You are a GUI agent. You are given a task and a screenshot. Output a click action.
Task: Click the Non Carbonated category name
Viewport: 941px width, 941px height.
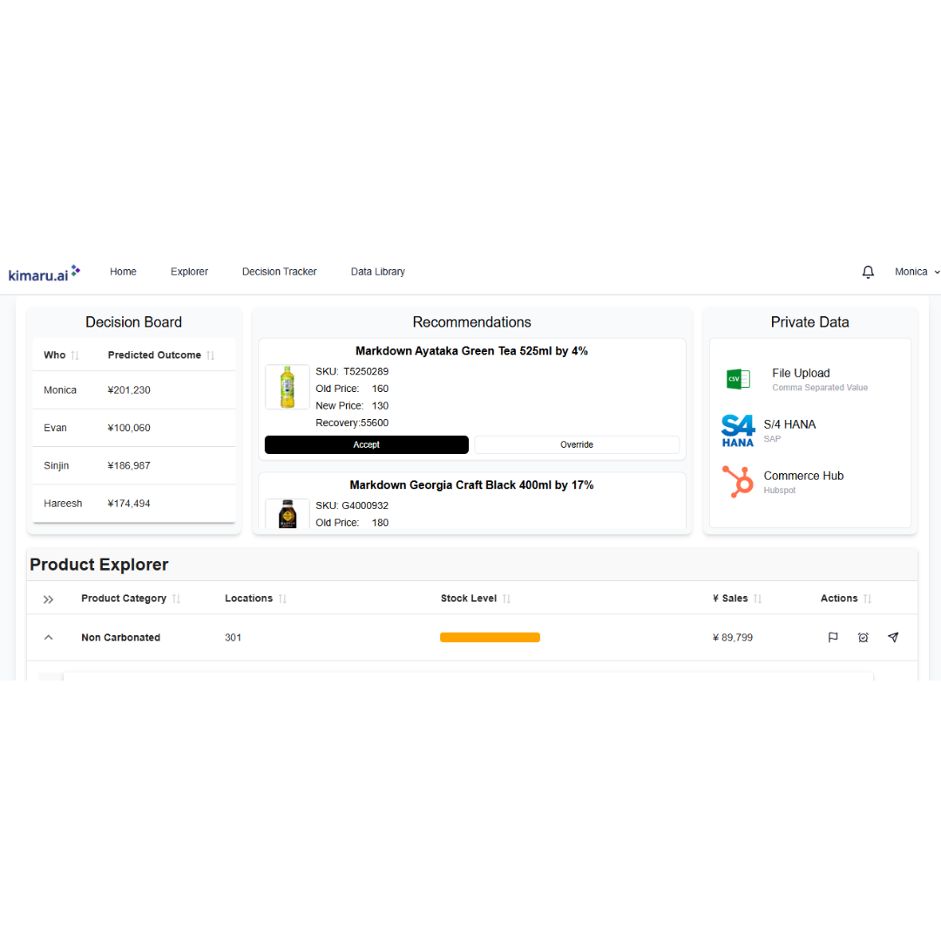(x=120, y=637)
